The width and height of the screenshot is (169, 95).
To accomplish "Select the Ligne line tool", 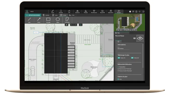I will coord(29,20).
